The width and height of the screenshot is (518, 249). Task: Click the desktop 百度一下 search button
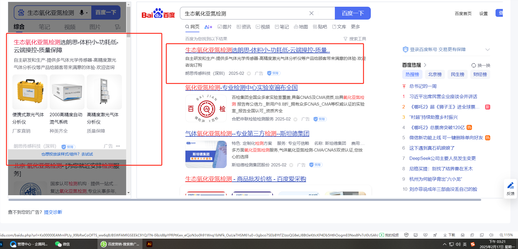tap(353, 13)
